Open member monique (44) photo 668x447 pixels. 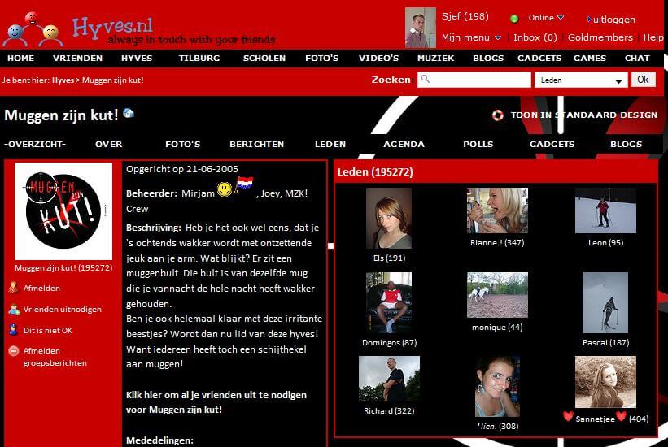pyautogui.click(x=497, y=294)
